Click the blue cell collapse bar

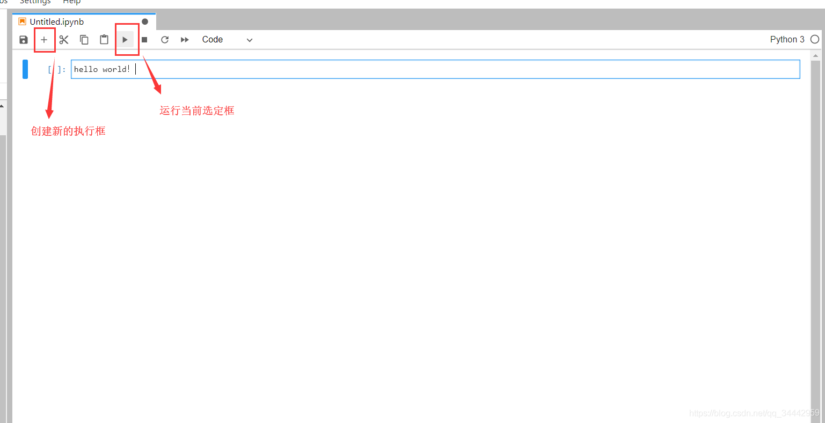pyautogui.click(x=25, y=69)
